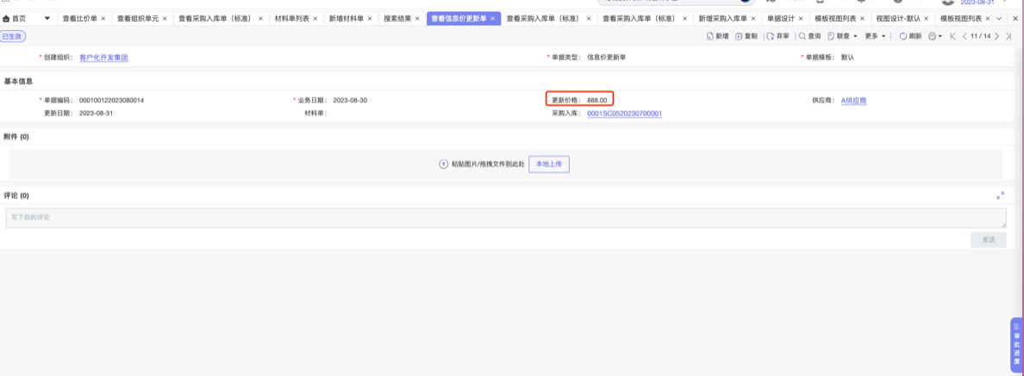Screen dimensions: 1024x376
Task: Click the 新增 (New) toolbar icon
Action: 710,36
